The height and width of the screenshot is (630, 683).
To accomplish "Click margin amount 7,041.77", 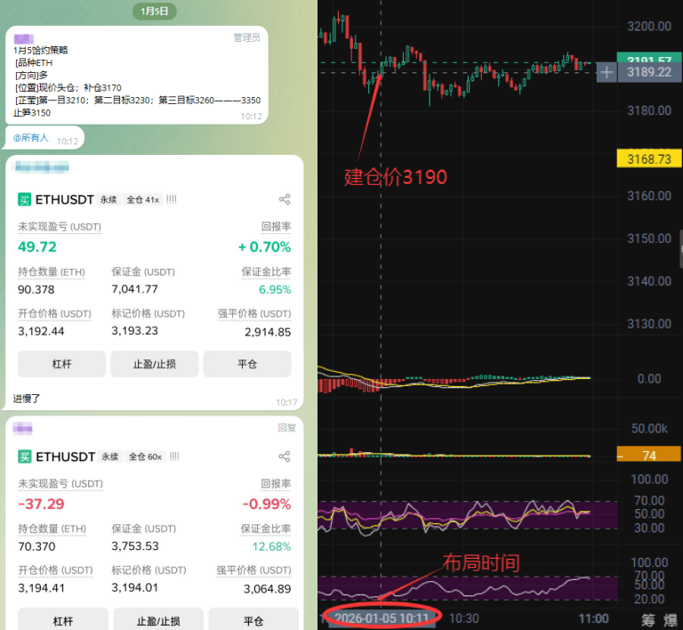I will 134,289.
